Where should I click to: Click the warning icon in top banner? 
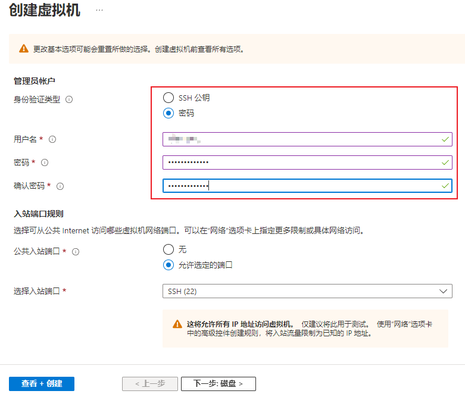[24, 49]
